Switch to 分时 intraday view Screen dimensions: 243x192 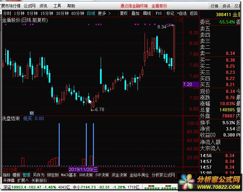pyautogui.click(x=7, y=14)
